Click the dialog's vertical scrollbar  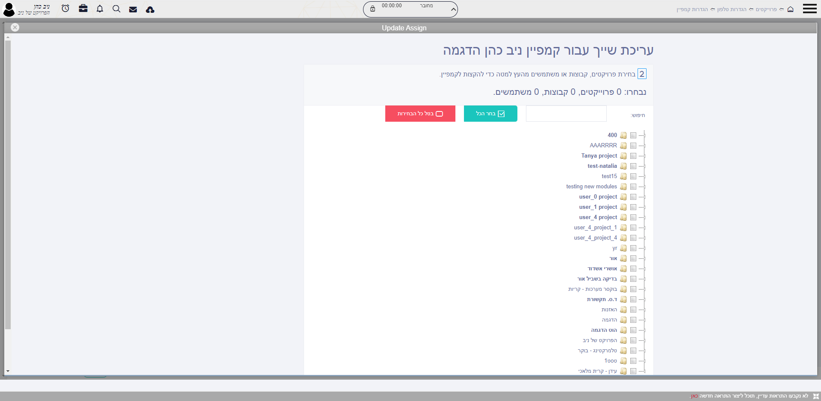pyautogui.click(x=8, y=184)
